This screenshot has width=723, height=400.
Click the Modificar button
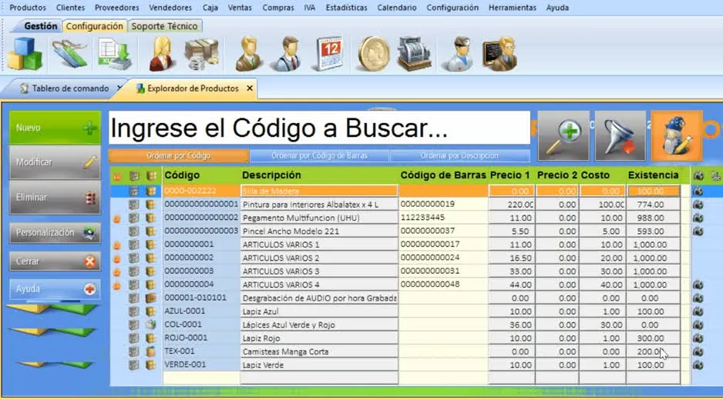coord(55,162)
